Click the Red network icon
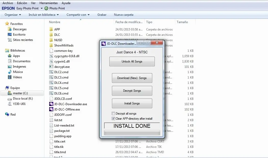268x158 pixels. [7, 114]
